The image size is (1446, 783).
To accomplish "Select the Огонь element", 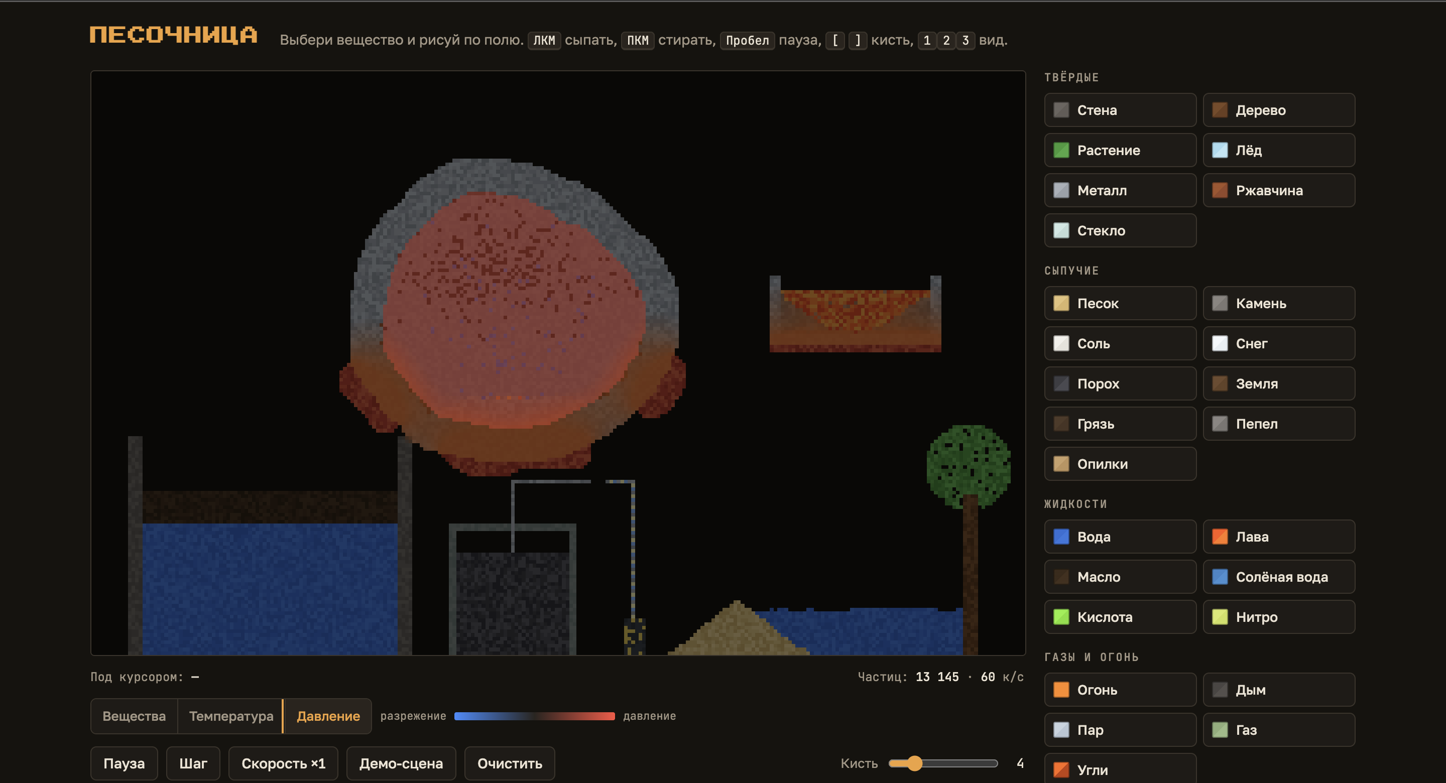I will point(1120,690).
